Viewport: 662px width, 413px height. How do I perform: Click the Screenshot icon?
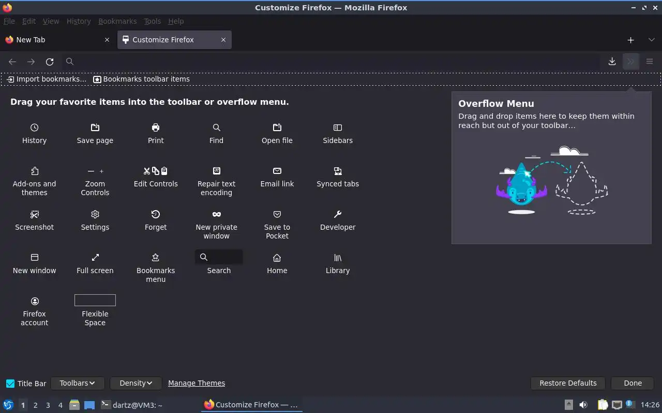pos(34,214)
